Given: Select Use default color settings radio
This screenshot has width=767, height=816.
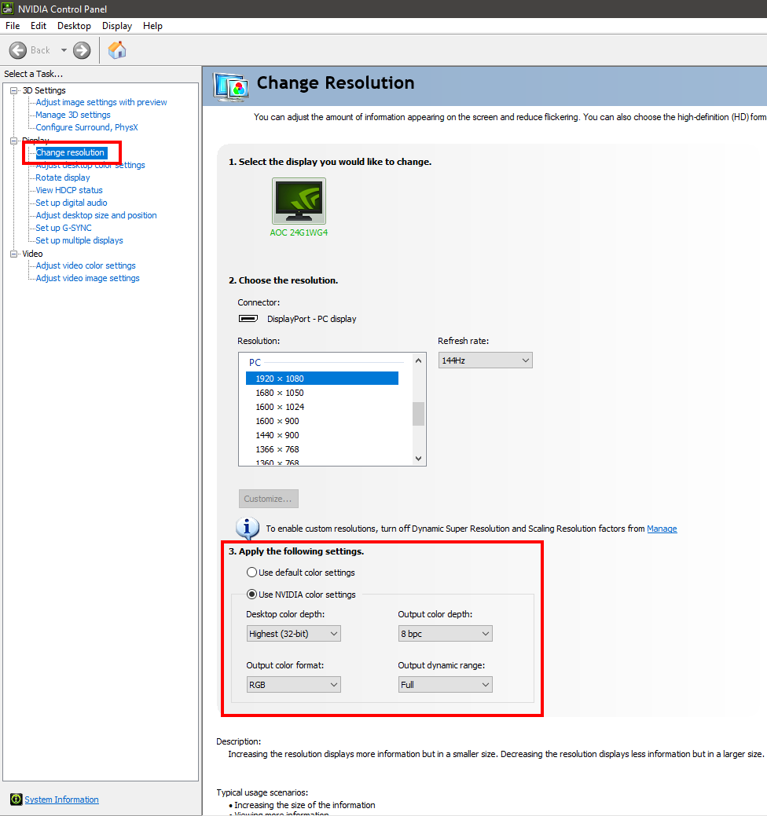Looking at the screenshot, I should click(252, 573).
